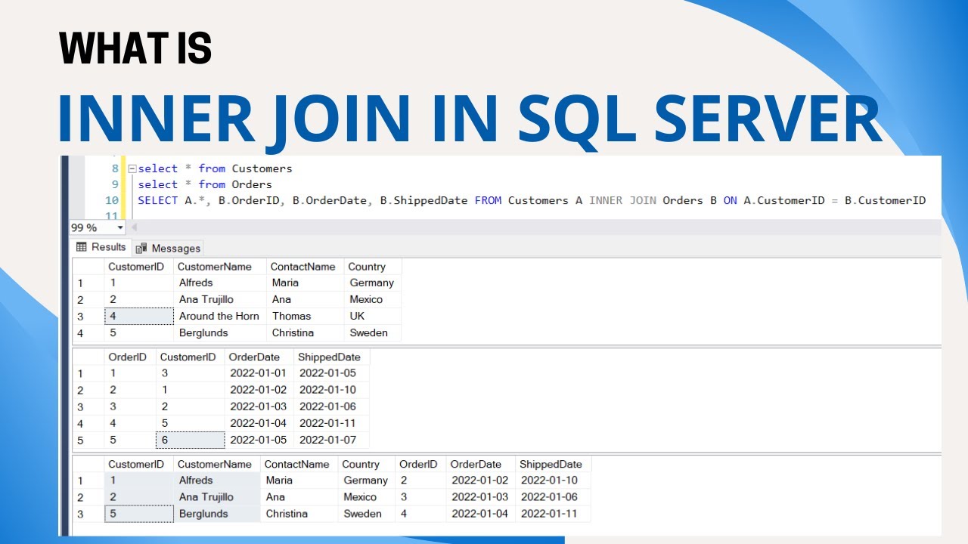
Task: Select ShippedDate header in the join result grid
Action: (554, 464)
